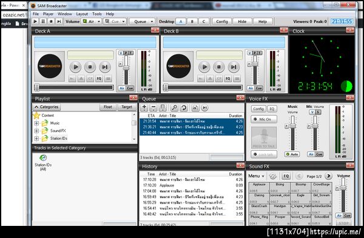The width and height of the screenshot is (364, 238).
Task: Click the Target button in Playlist
Action: tap(127, 107)
